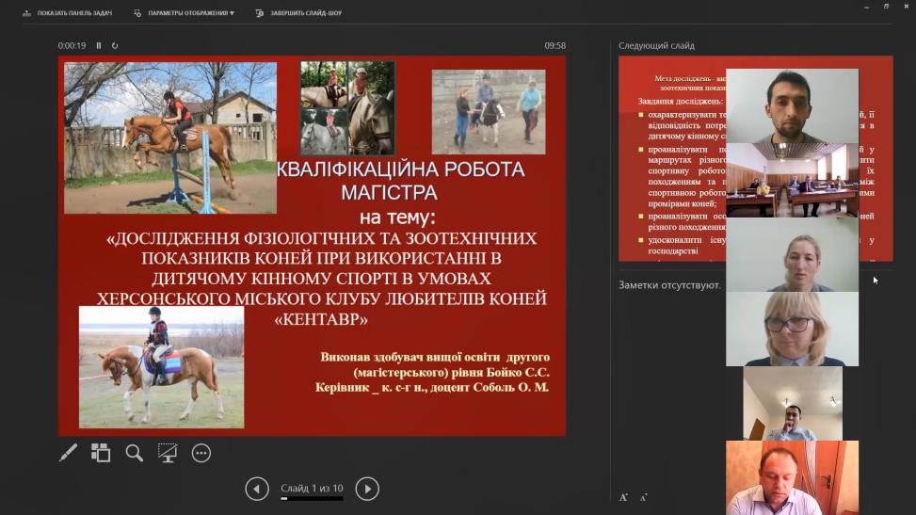The width and height of the screenshot is (916, 515).
Task: Minimize the presenter view window
Action: tap(866, 7)
